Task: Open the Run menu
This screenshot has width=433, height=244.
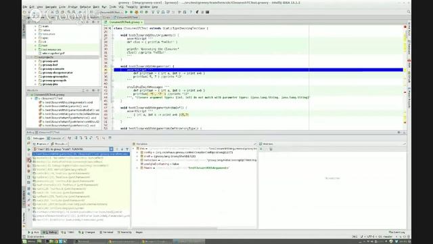Action: [104, 7]
